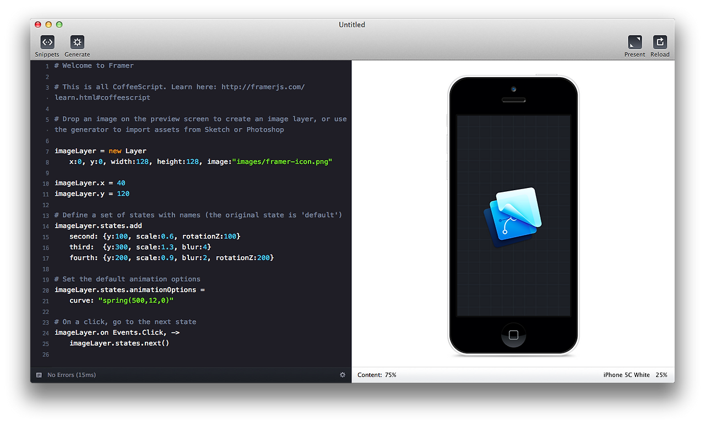Click the No Errors status message
The image size is (705, 425).
coord(71,375)
